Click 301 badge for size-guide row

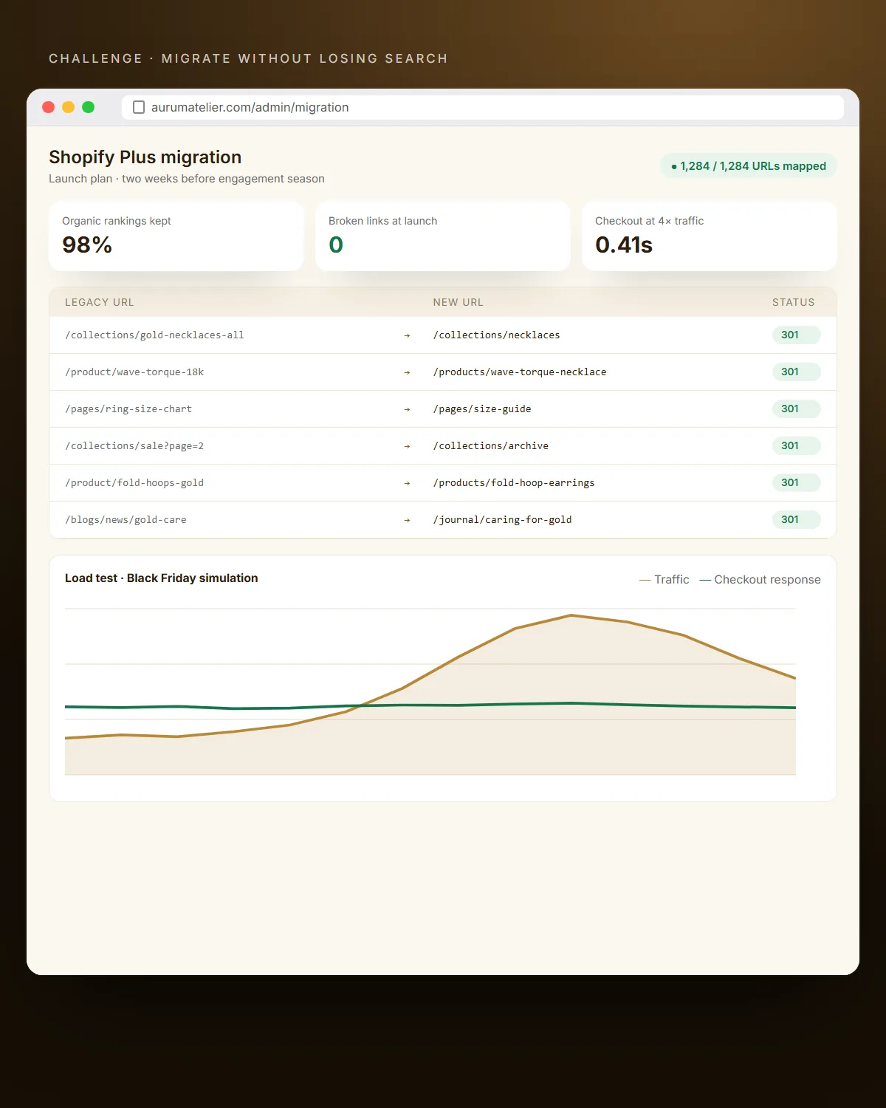[796, 408]
